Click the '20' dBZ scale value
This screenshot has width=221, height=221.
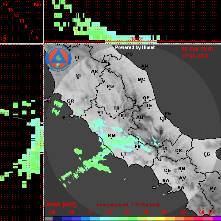point(127,212)
